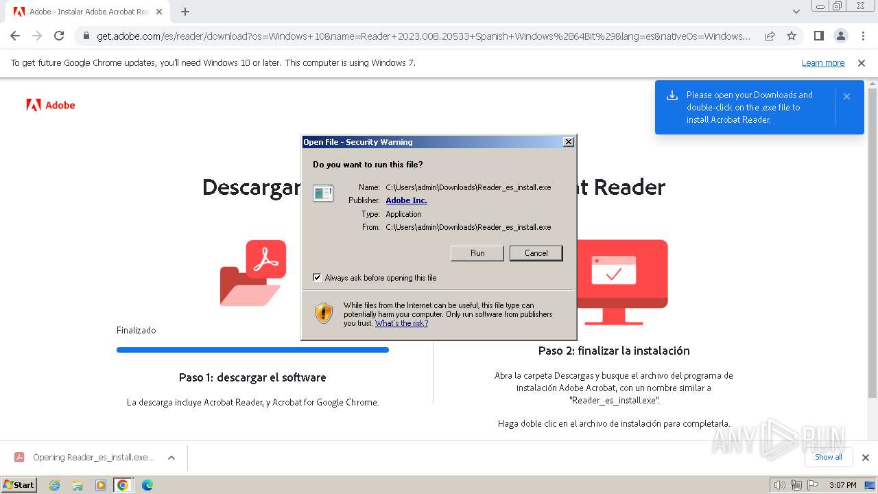Open the What's the risk? link
The height and width of the screenshot is (494, 878).
[x=401, y=323]
